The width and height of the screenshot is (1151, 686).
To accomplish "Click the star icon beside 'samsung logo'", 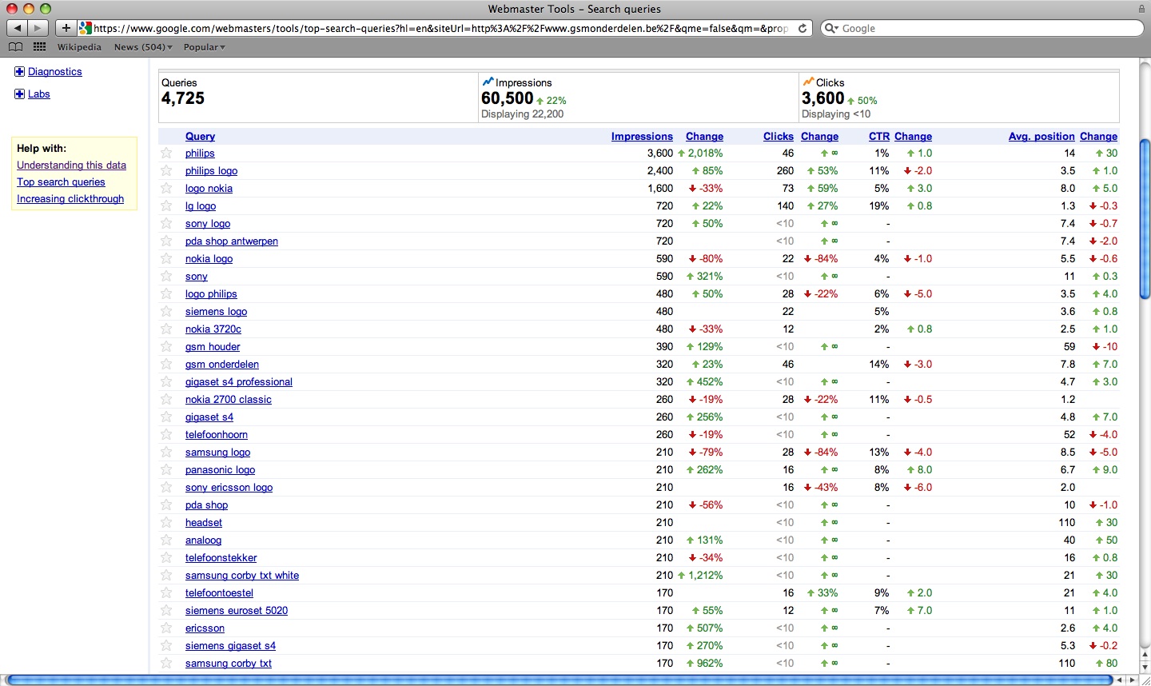I will click(166, 452).
